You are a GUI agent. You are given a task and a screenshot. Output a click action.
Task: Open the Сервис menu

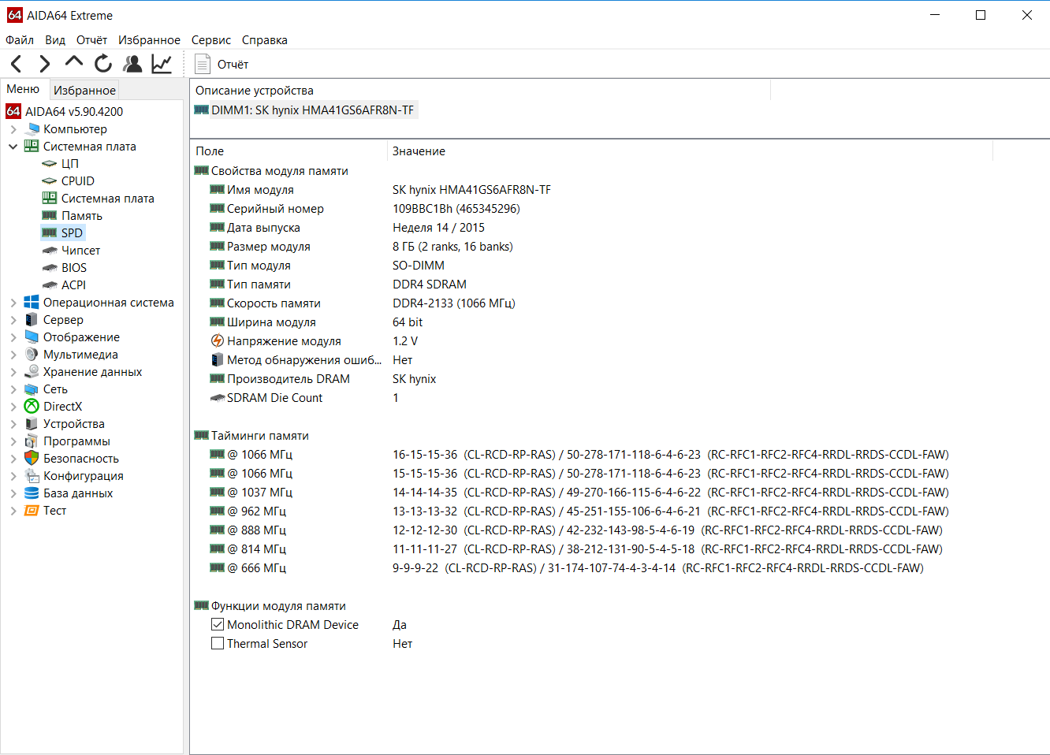(211, 40)
